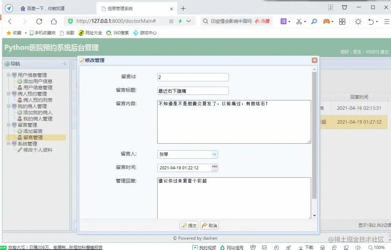This screenshot has width=391, height=250.
Task: Open the browser hamburger menu
Action: 387,22
